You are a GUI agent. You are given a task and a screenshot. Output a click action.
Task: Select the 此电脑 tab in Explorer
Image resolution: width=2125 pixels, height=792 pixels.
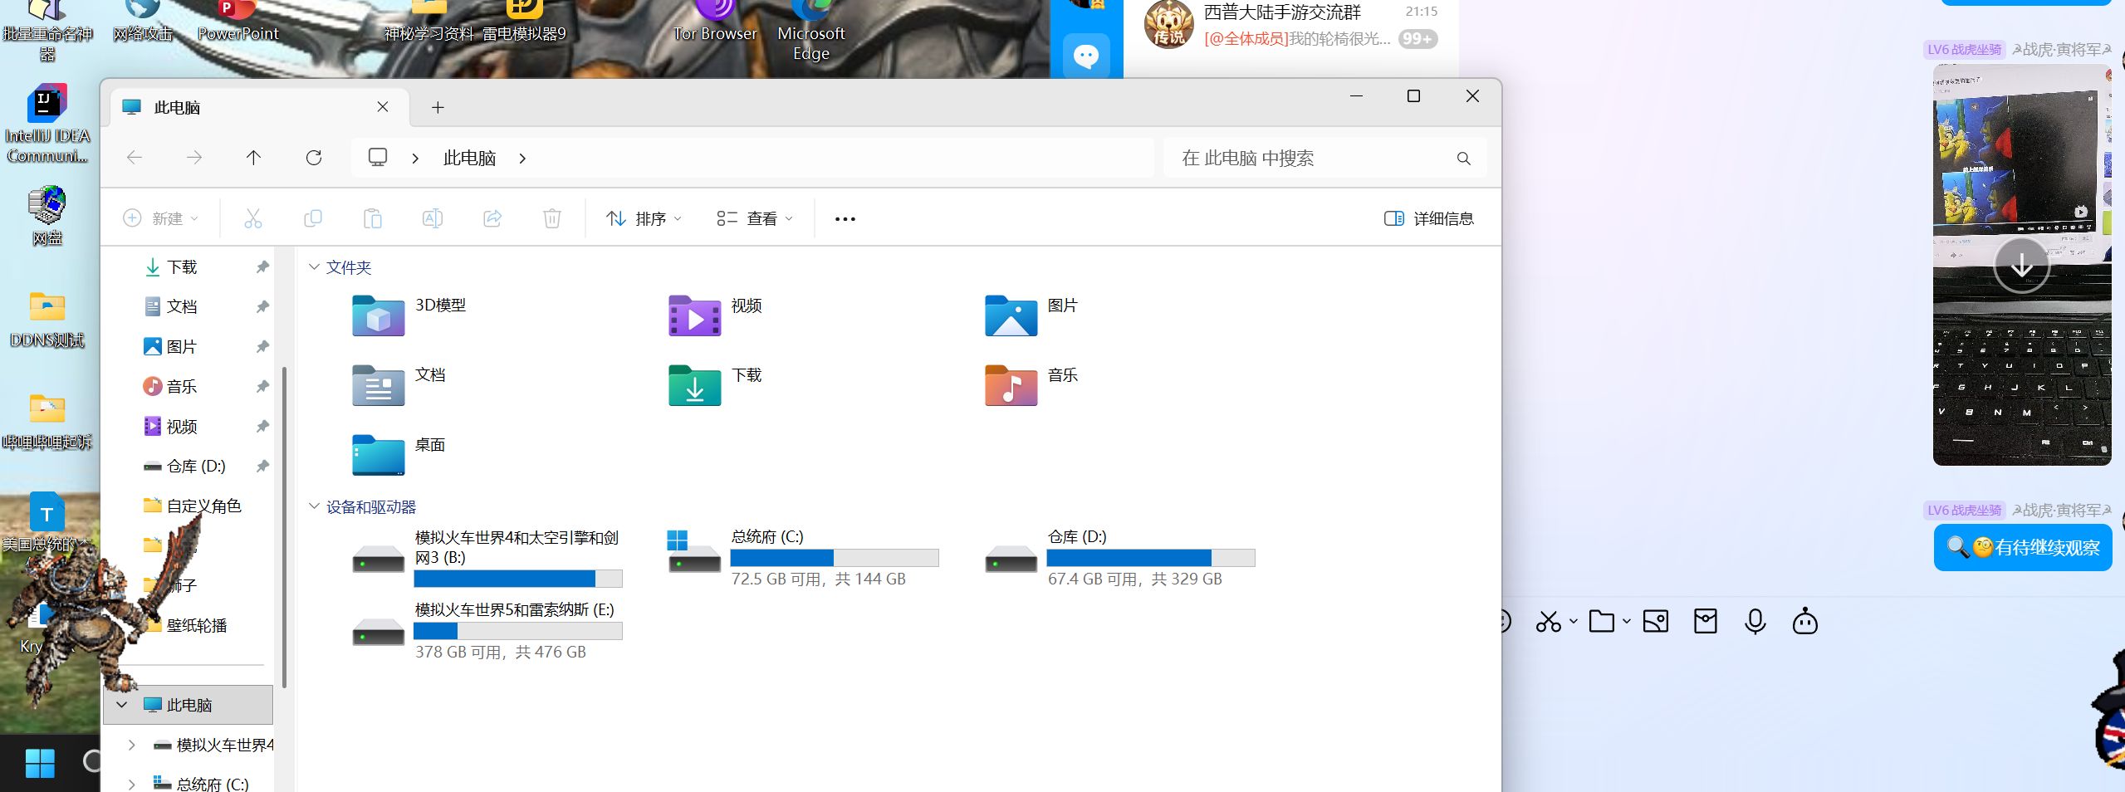[259, 107]
